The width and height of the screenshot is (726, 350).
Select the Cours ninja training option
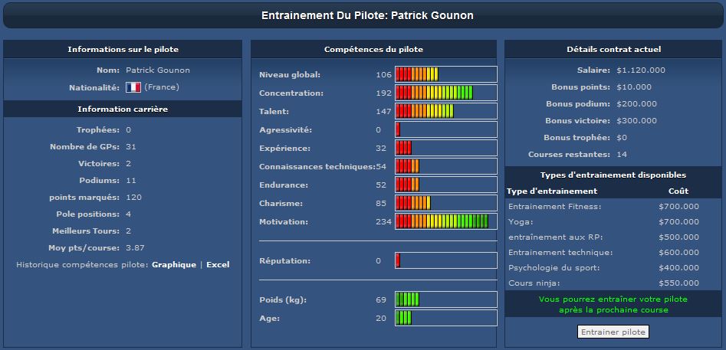pos(613,283)
